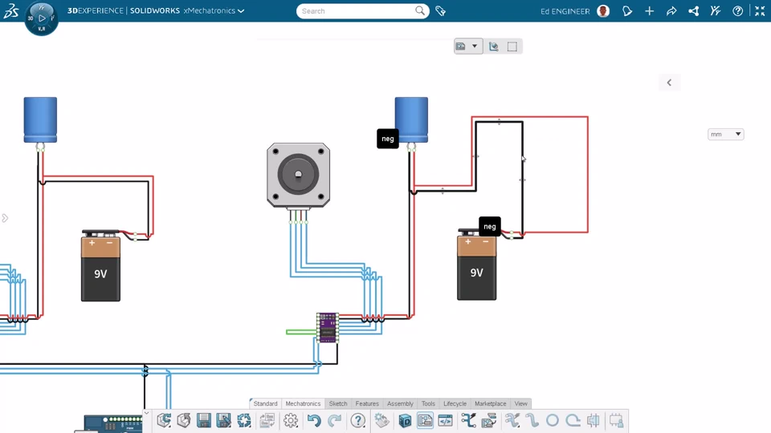Switch to the Features tab

(x=367, y=403)
